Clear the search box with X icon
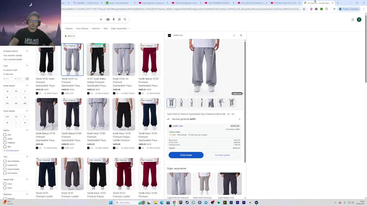This screenshot has width=367, height=206. [x=101, y=19]
